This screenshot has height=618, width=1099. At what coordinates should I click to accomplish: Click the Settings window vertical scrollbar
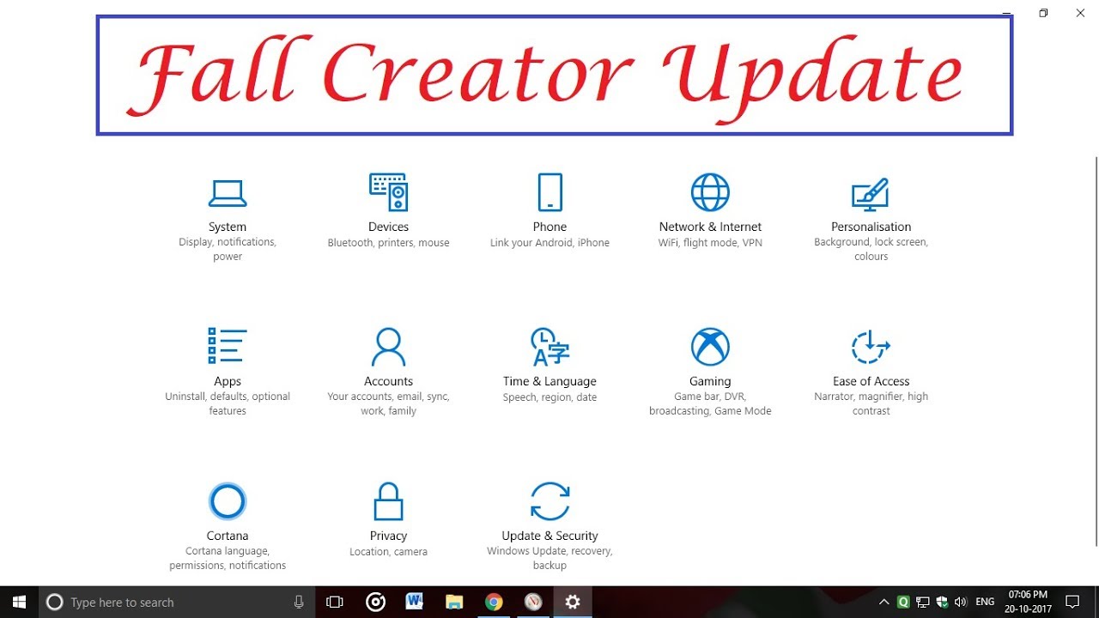(x=1096, y=351)
